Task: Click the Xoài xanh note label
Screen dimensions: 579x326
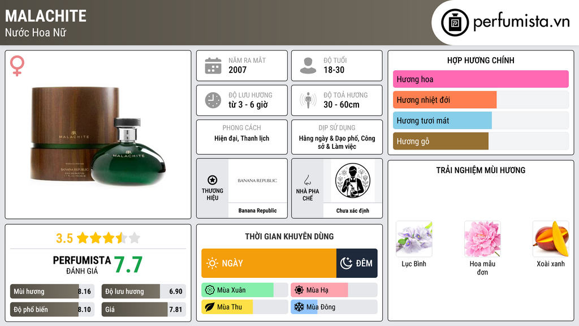Action: 551,264
